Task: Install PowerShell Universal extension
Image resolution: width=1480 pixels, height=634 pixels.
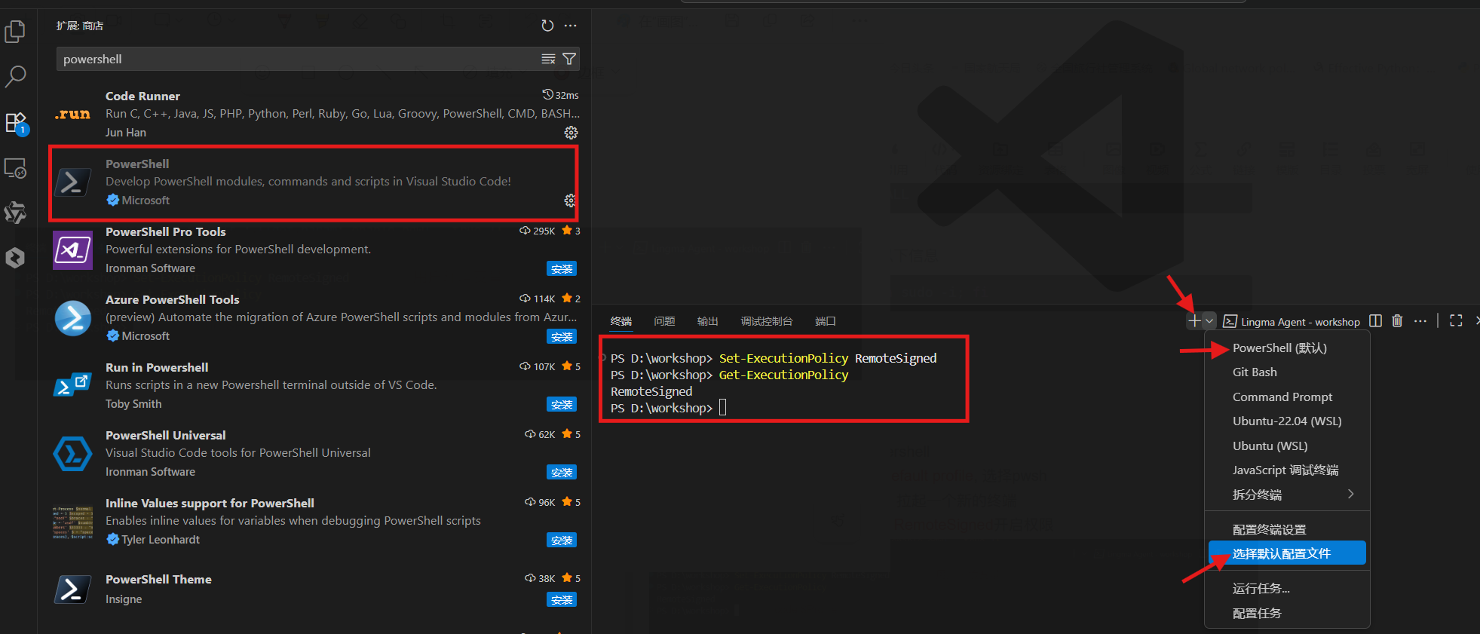Action: pyautogui.click(x=562, y=472)
